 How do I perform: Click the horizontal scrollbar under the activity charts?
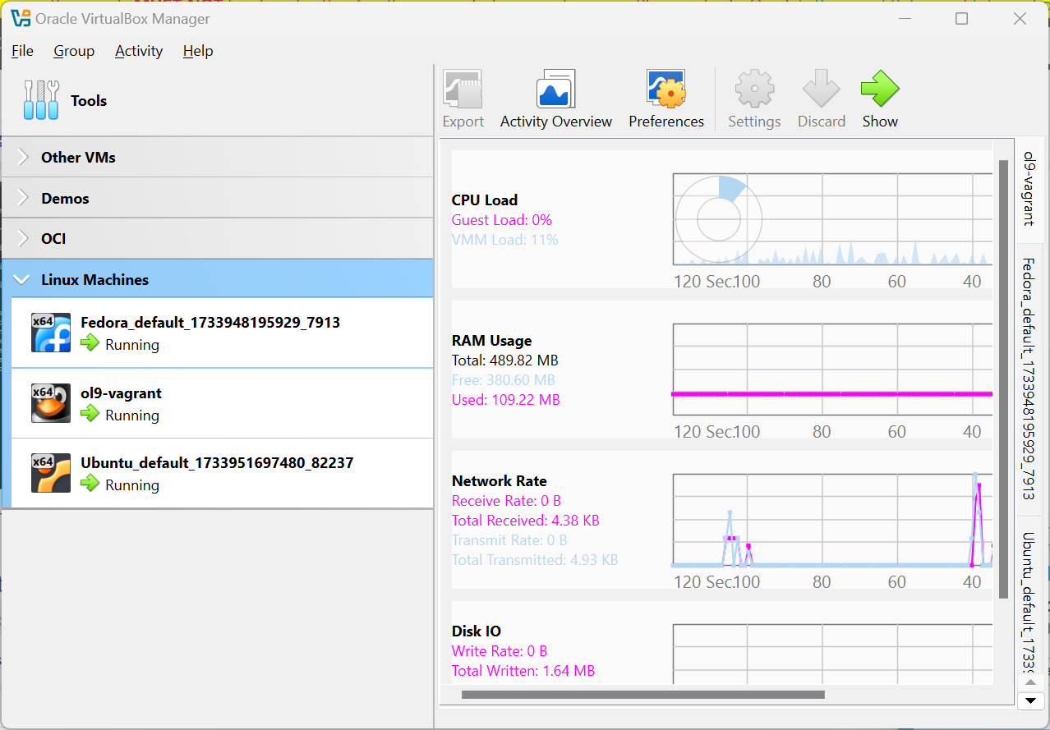[x=642, y=695]
